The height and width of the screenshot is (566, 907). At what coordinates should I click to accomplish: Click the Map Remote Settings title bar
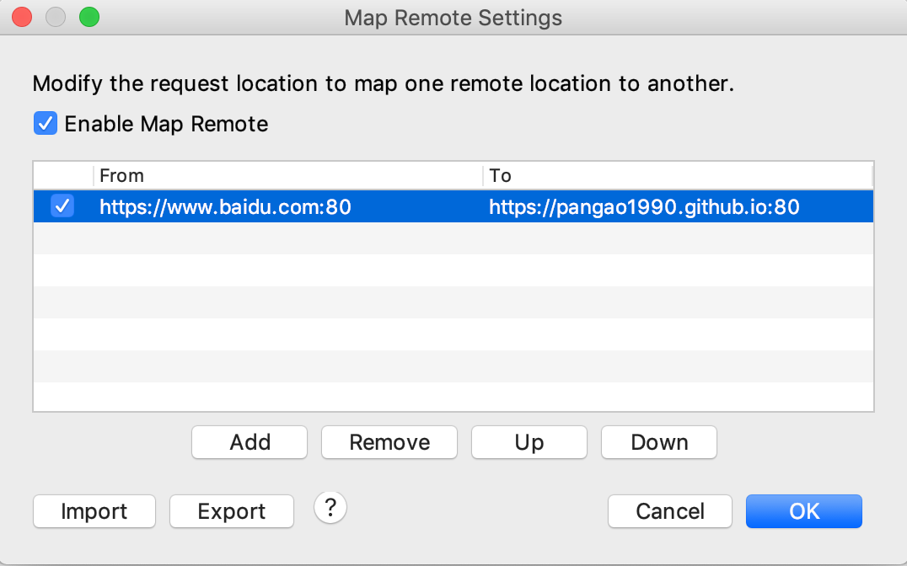(453, 18)
